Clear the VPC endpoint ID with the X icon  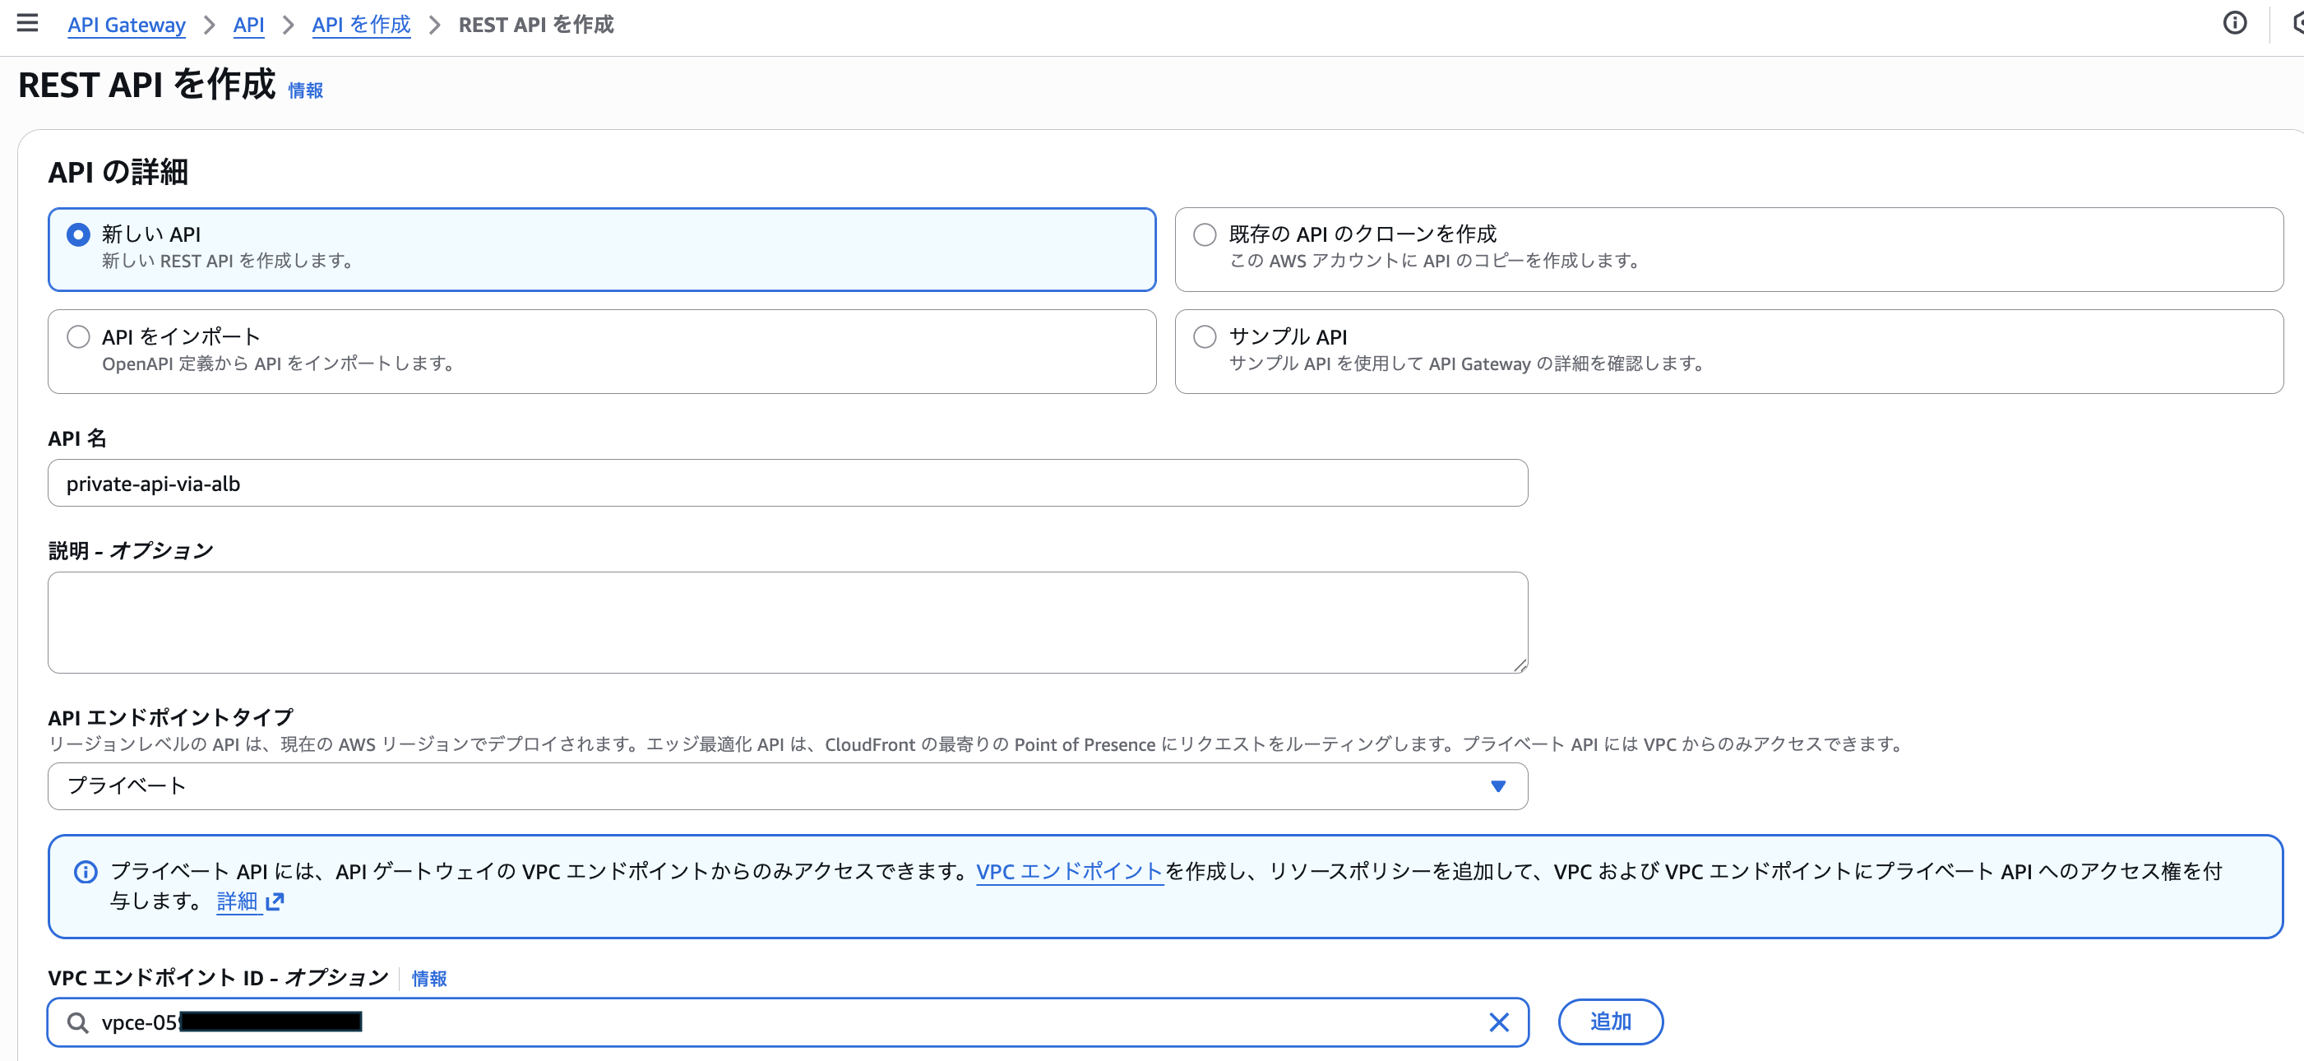1499,1022
